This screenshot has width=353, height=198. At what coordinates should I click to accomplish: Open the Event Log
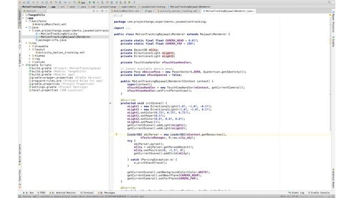(x=296, y=193)
